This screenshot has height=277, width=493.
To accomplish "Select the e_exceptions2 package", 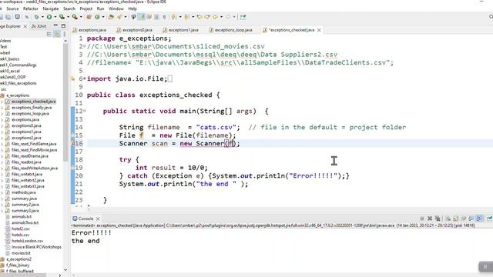I will 18,259.
